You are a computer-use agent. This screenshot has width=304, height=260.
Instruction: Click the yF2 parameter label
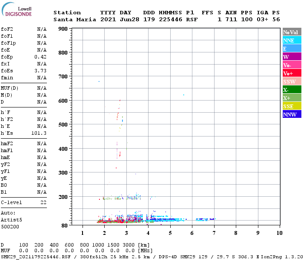pos(5,164)
